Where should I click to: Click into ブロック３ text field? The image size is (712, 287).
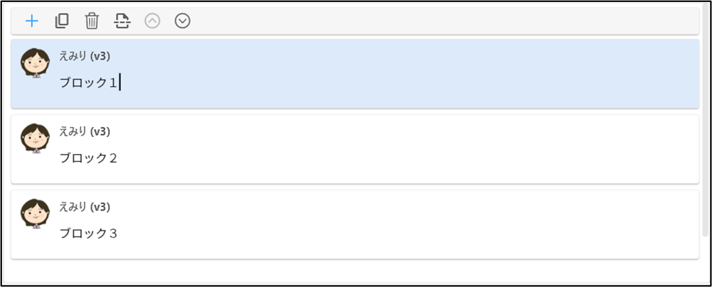[88, 233]
